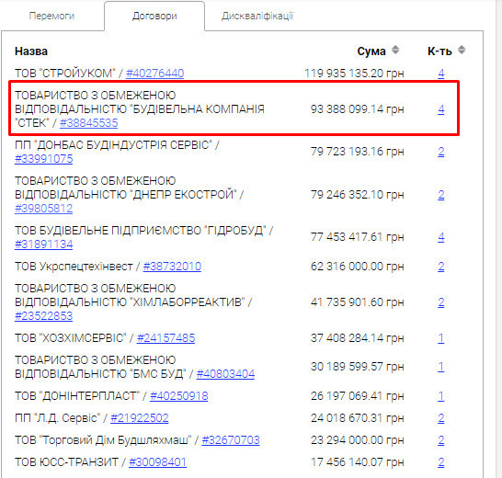
Task: Follow the #24157485 link
Action: click(x=165, y=338)
